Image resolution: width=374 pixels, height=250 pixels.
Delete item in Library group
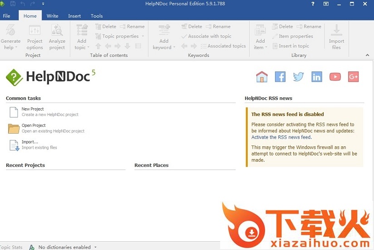[x=282, y=26]
